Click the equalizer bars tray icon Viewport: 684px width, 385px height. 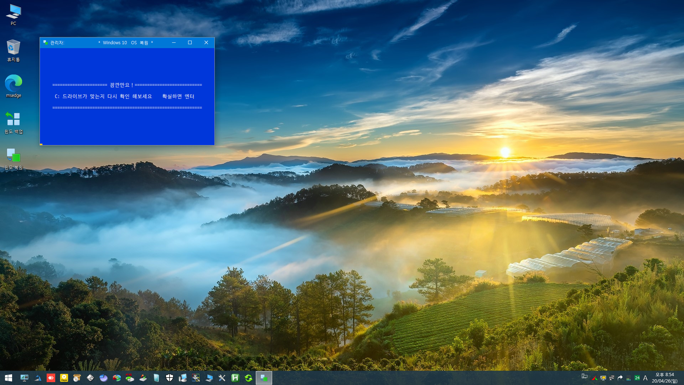(x=628, y=378)
